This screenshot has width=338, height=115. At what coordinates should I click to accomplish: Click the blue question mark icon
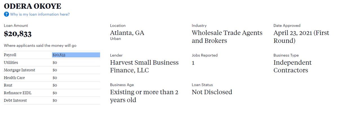6,14
